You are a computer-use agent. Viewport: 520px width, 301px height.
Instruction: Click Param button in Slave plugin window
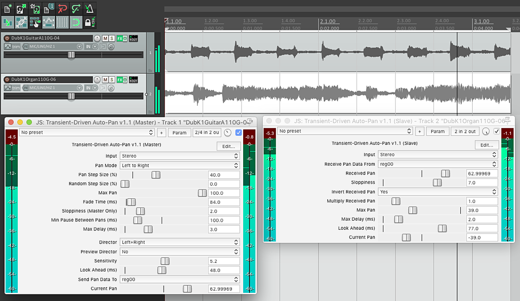pyautogui.click(x=438, y=131)
